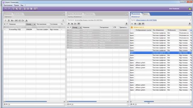Click the trash icon in the campaigns panel

(63, 20)
